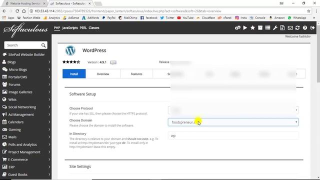Open the wrench settings icon

pyautogui.click(x=275, y=28)
